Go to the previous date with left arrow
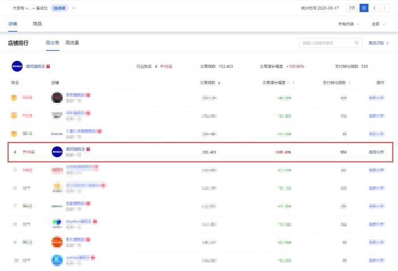The width and height of the screenshot is (398, 271). pos(375,8)
